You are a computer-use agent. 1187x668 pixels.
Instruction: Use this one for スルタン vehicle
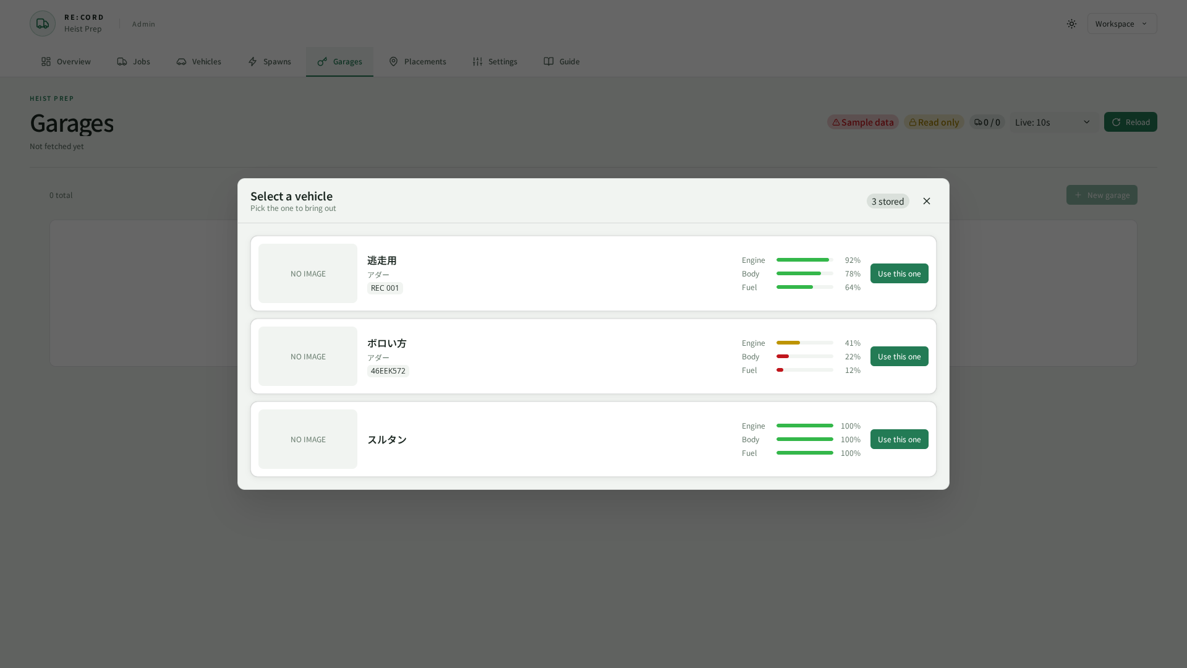[900, 439]
